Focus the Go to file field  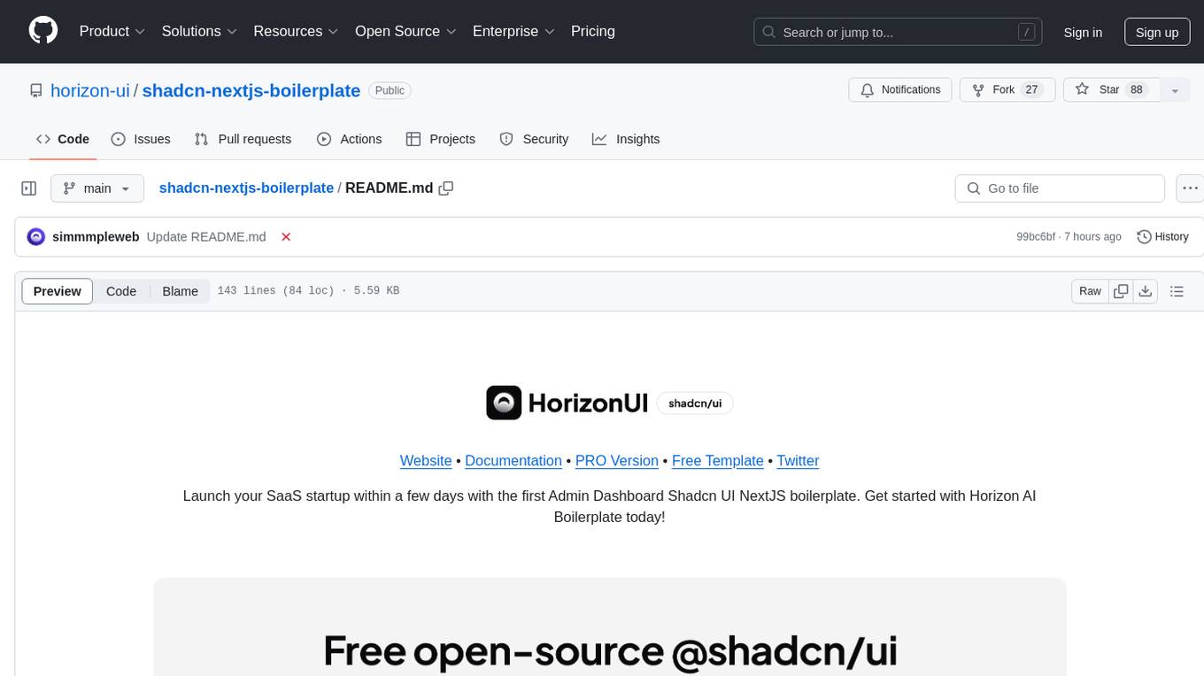tap(1060, 188)
